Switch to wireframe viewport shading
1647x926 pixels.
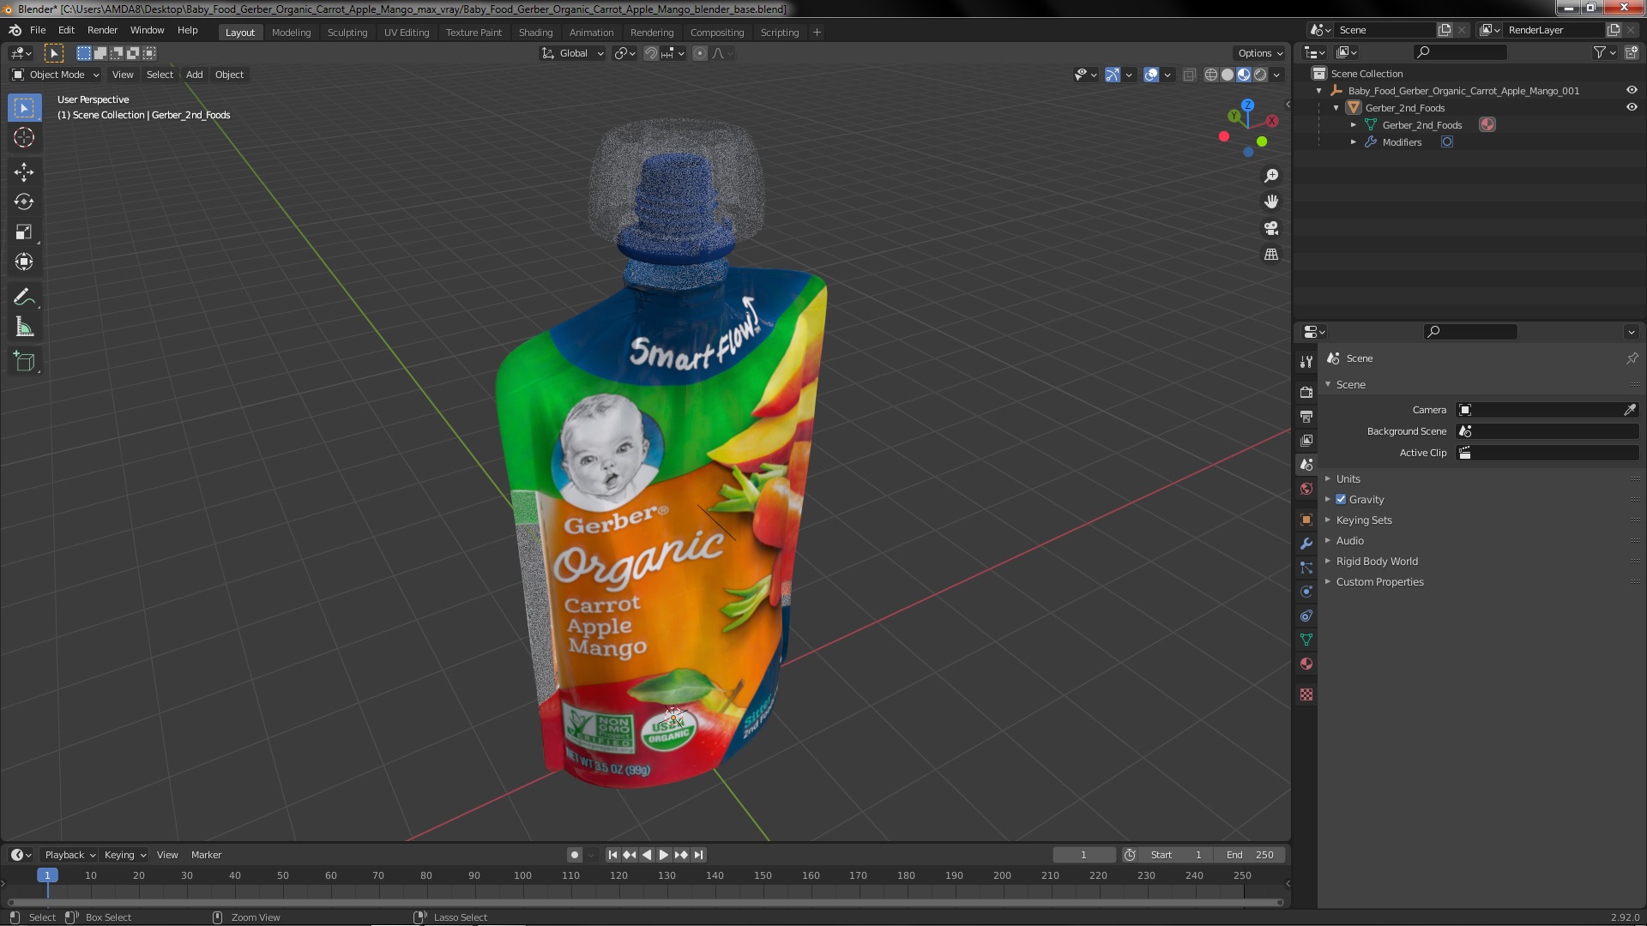point(1211,75)
